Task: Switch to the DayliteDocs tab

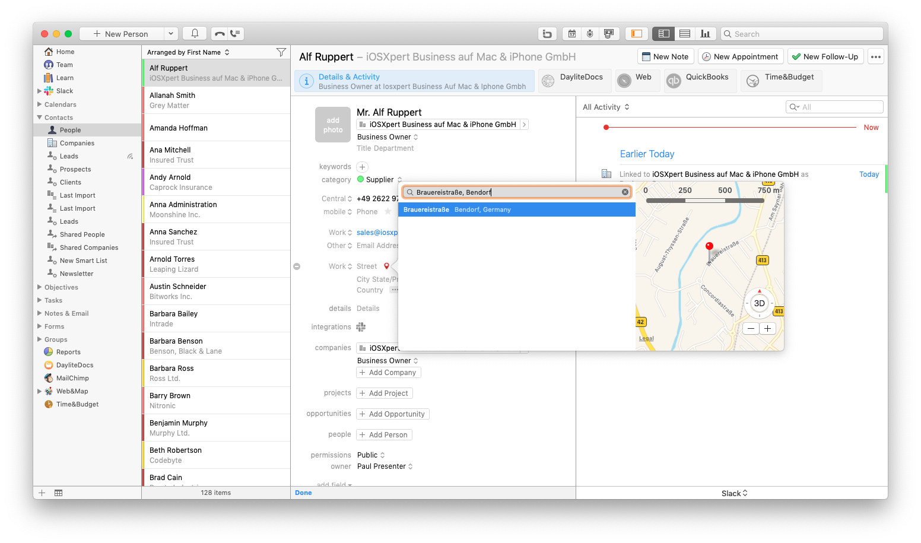Action: (x=574, y=81)
